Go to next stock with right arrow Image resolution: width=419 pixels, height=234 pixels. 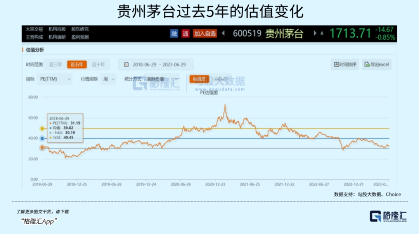315,33
